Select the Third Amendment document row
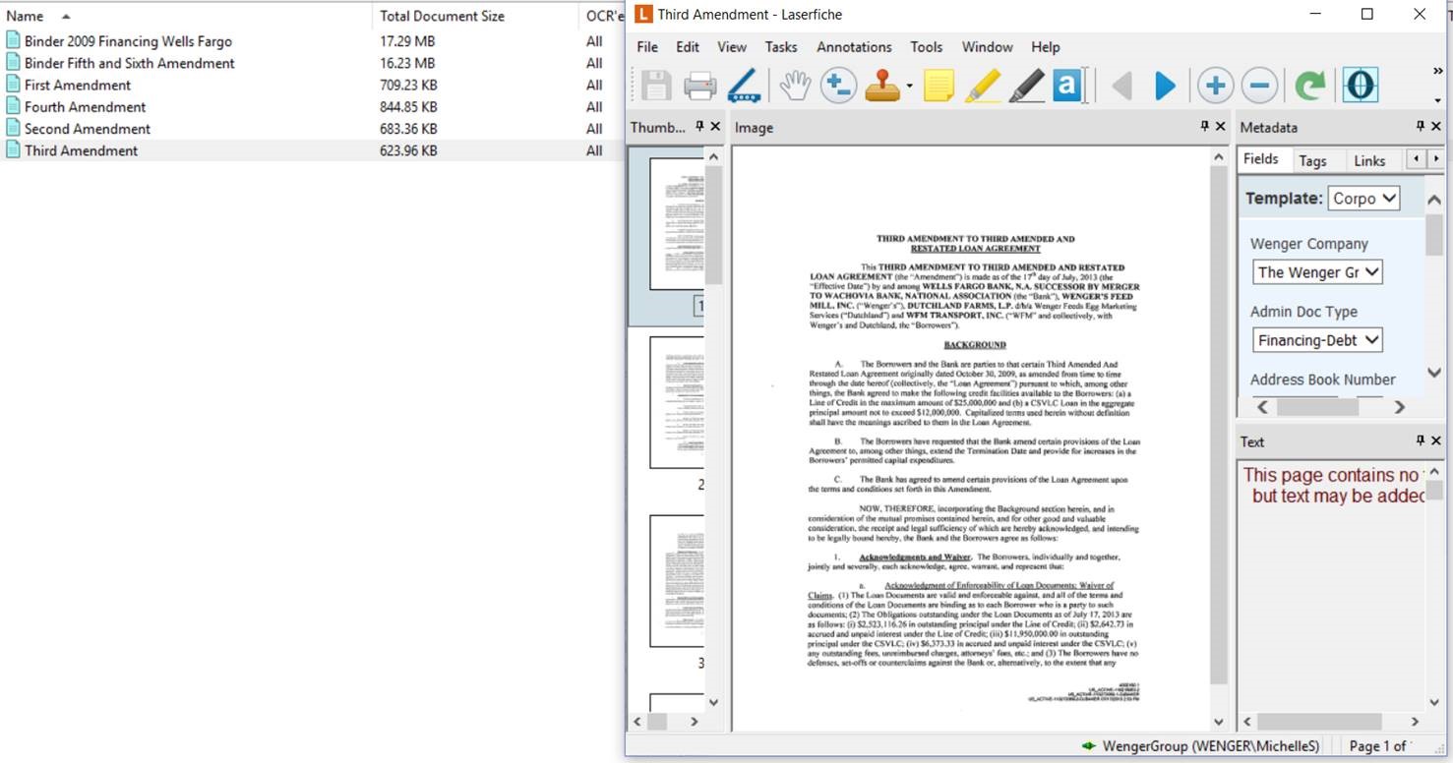This screenshot has width=1453, height=763. pyautogui.click(x=312, y=150)
